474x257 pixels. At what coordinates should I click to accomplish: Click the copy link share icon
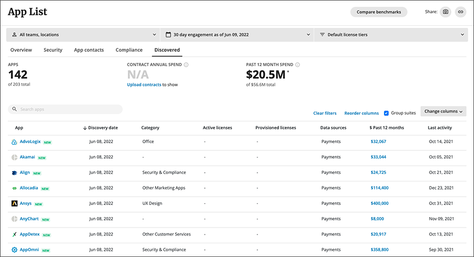pos(460,12)
